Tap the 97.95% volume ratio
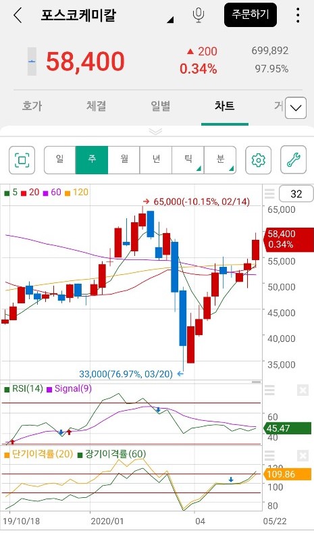Screen dimensions: 314x533 [x=271, y=69]
